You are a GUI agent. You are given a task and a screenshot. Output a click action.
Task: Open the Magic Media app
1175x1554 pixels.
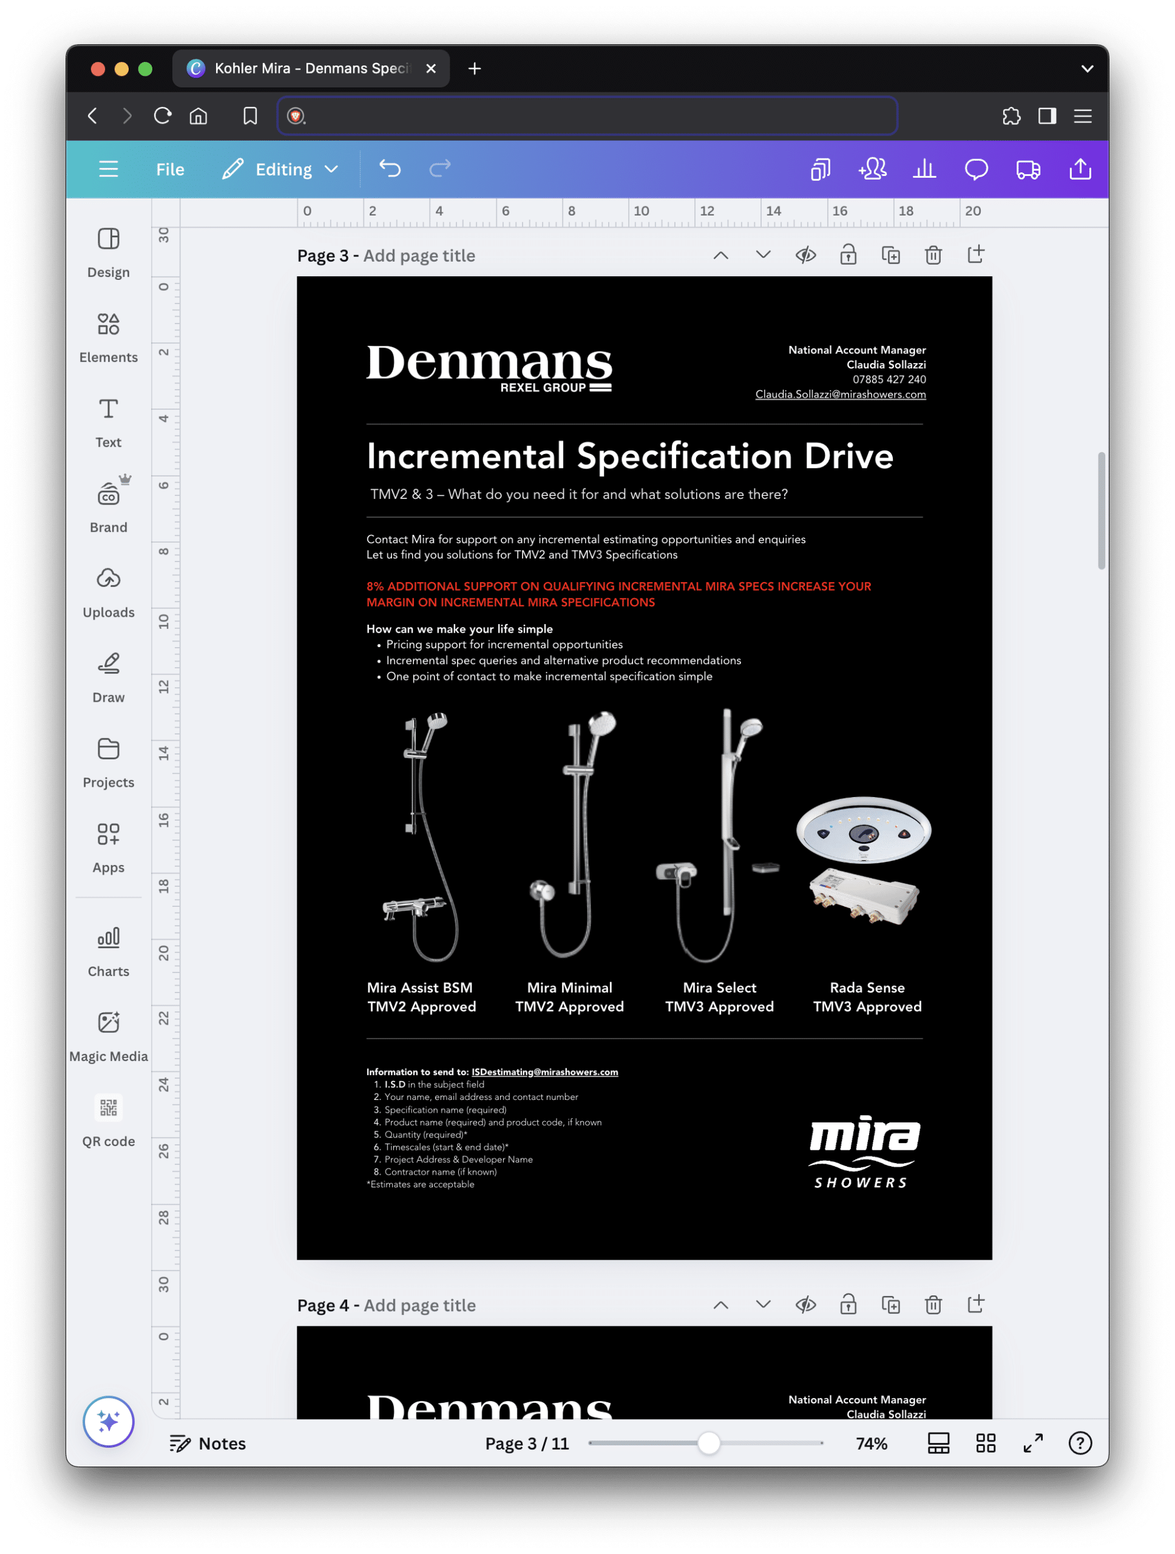tap(108, 1036)
